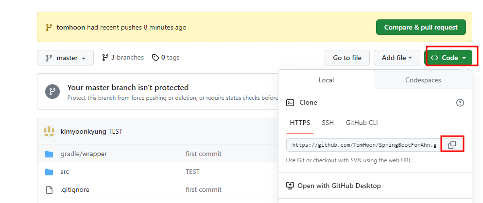Click the .gitignore file icon
Viewport: 483px width, 203px height.
coord(49,190)
